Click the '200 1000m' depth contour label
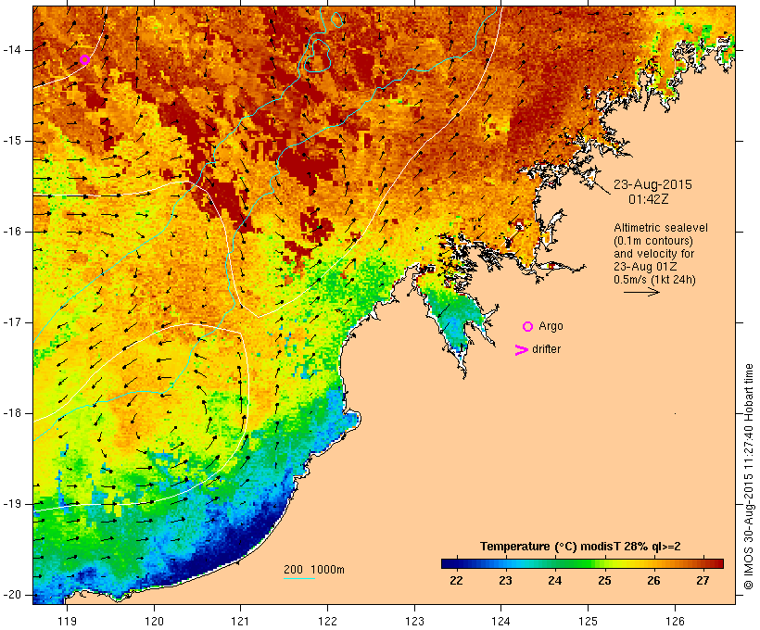This screenshot has width=760, height=630. click(x=314, y=570)
